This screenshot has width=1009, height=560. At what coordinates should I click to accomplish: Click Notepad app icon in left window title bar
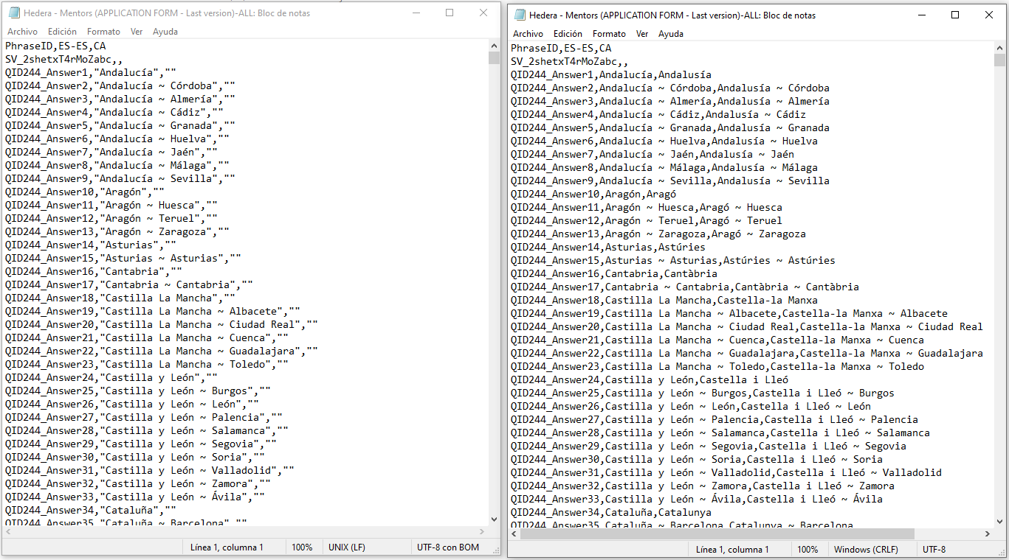[x=13, y=13]
